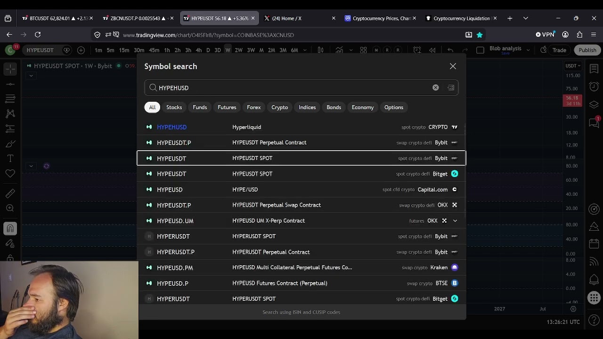Image resolution: width=603 pixels, height=339 pixels.
Task: Choose HYPEHUSD Hyperliquid CRYPTO result
Action: pyautogui.click(x=301, y=127)
